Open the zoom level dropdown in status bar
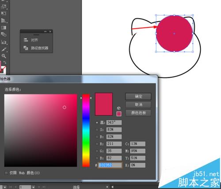Screen dimensions: 221x189 5,187
